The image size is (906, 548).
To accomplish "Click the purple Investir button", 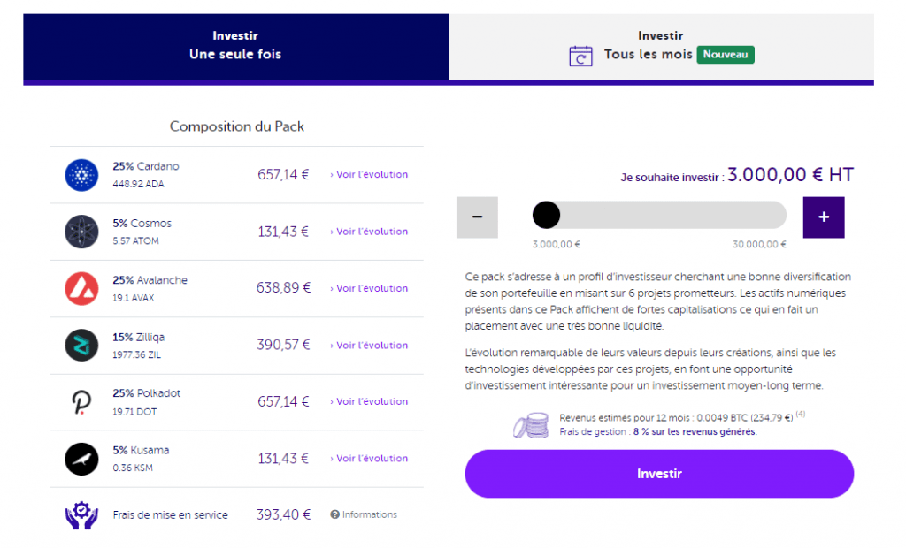I will click(x=659, y=474).
